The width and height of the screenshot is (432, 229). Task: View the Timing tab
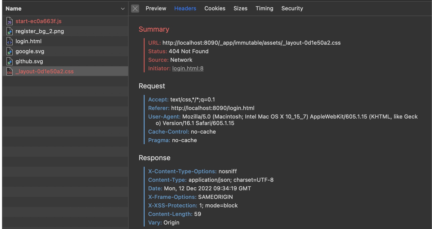pyautogui.click(x=264, y=9)
